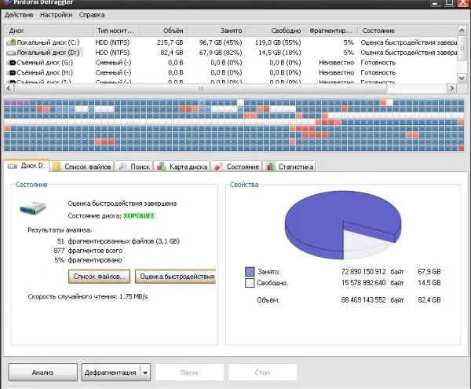The image size is (471, 389).
Task: Click the chart icon on Статистика tab
Action: [271, 167]
